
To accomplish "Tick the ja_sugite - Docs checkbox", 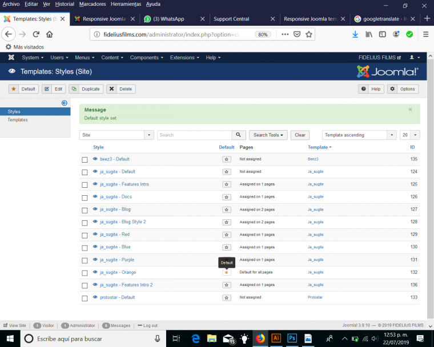I will [85, 197].
